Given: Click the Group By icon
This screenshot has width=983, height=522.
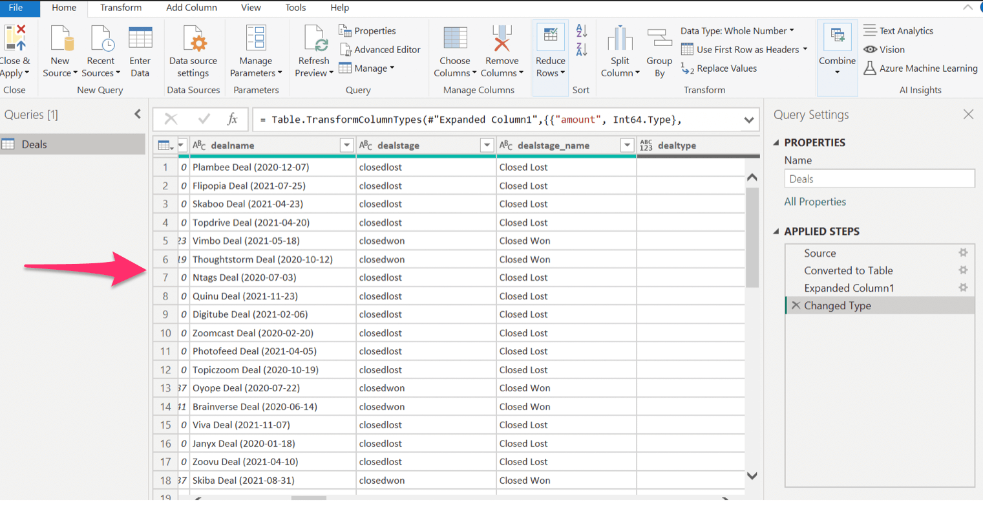Looking at the screenshot, I should pos(660,38).
